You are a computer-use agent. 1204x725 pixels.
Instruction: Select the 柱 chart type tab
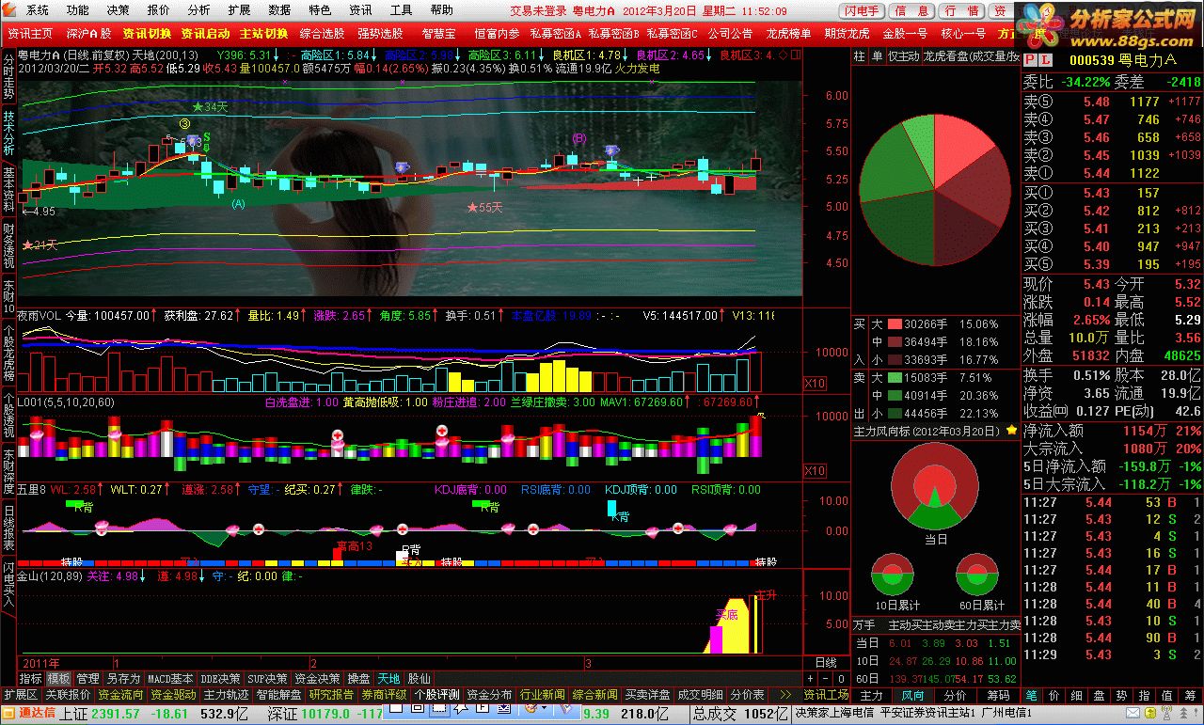pos(860,56)
